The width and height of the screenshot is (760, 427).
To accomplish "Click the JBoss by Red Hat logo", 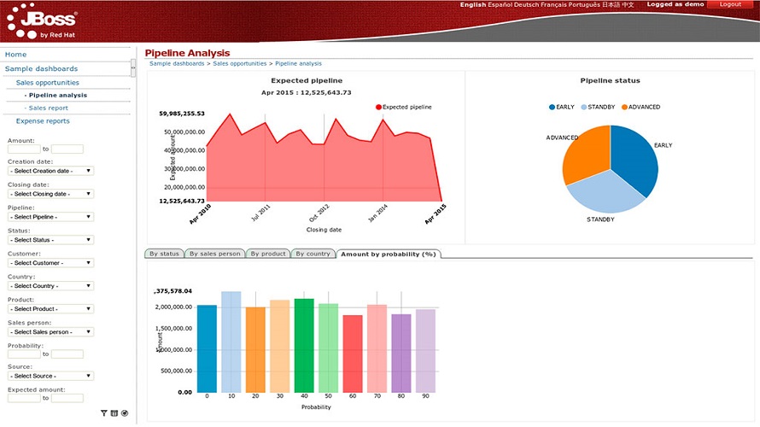I will (42, 22).
